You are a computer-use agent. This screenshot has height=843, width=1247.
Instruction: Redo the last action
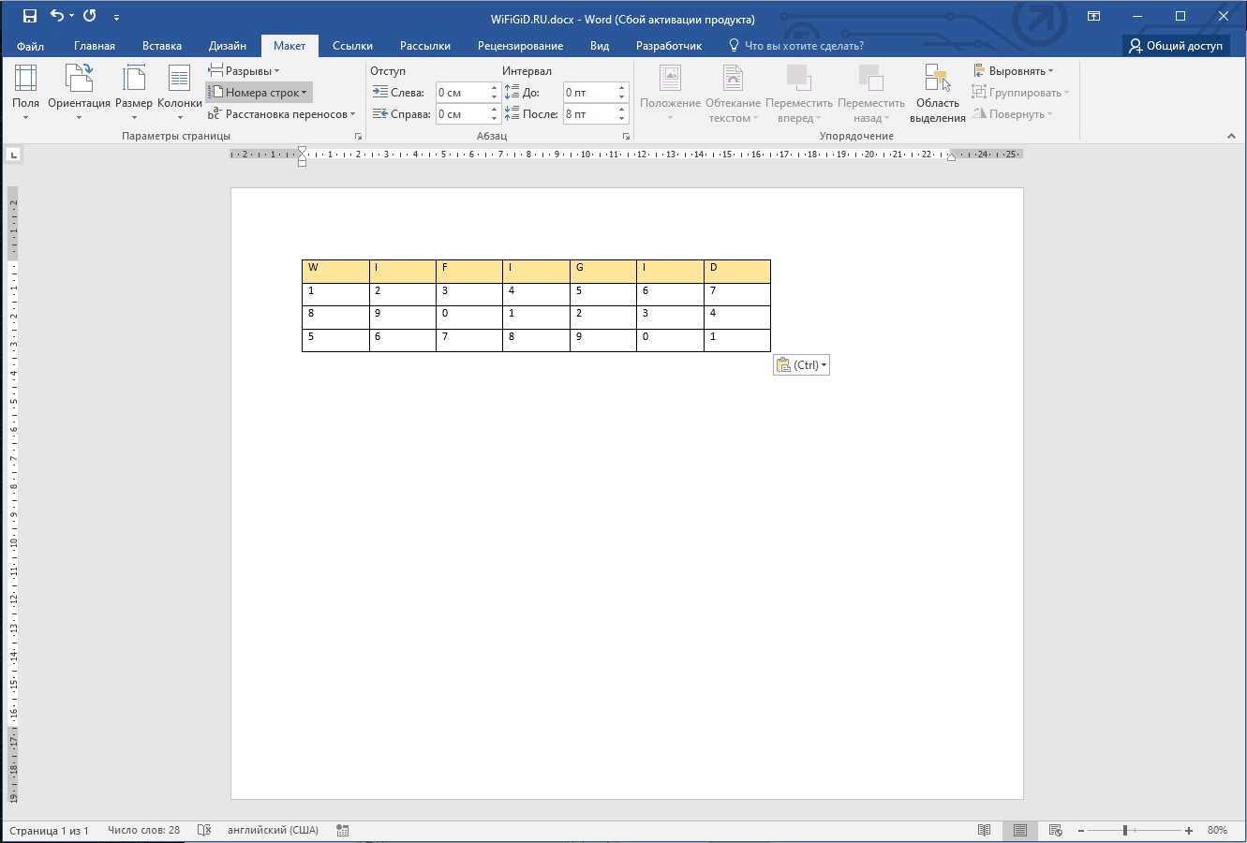pos(90,16)
